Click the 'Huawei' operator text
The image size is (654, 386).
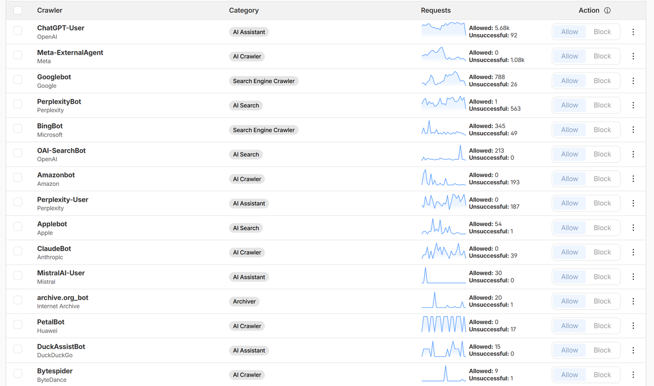coord(47,331)
